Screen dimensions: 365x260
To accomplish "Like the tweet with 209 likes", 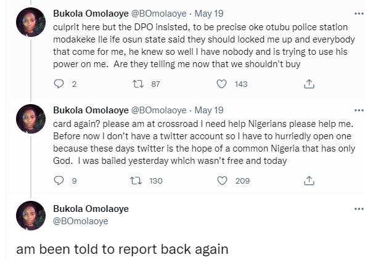I will tap(222, 181).
